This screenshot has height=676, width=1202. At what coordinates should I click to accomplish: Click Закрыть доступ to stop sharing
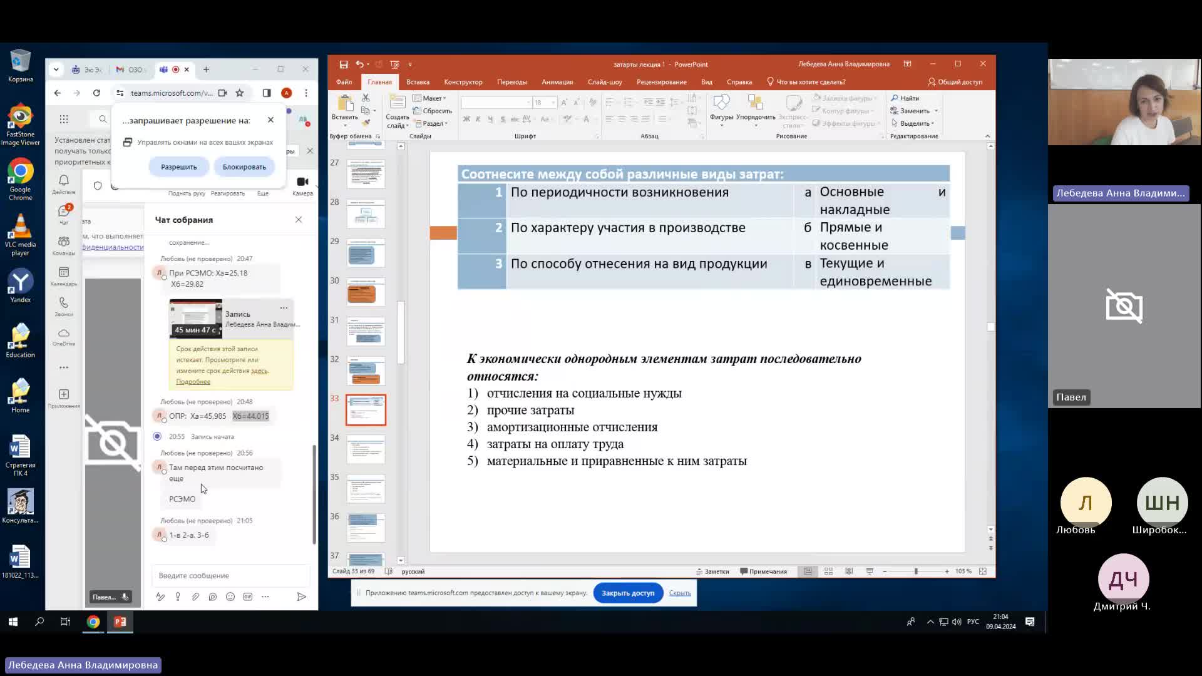coord(627,593)
